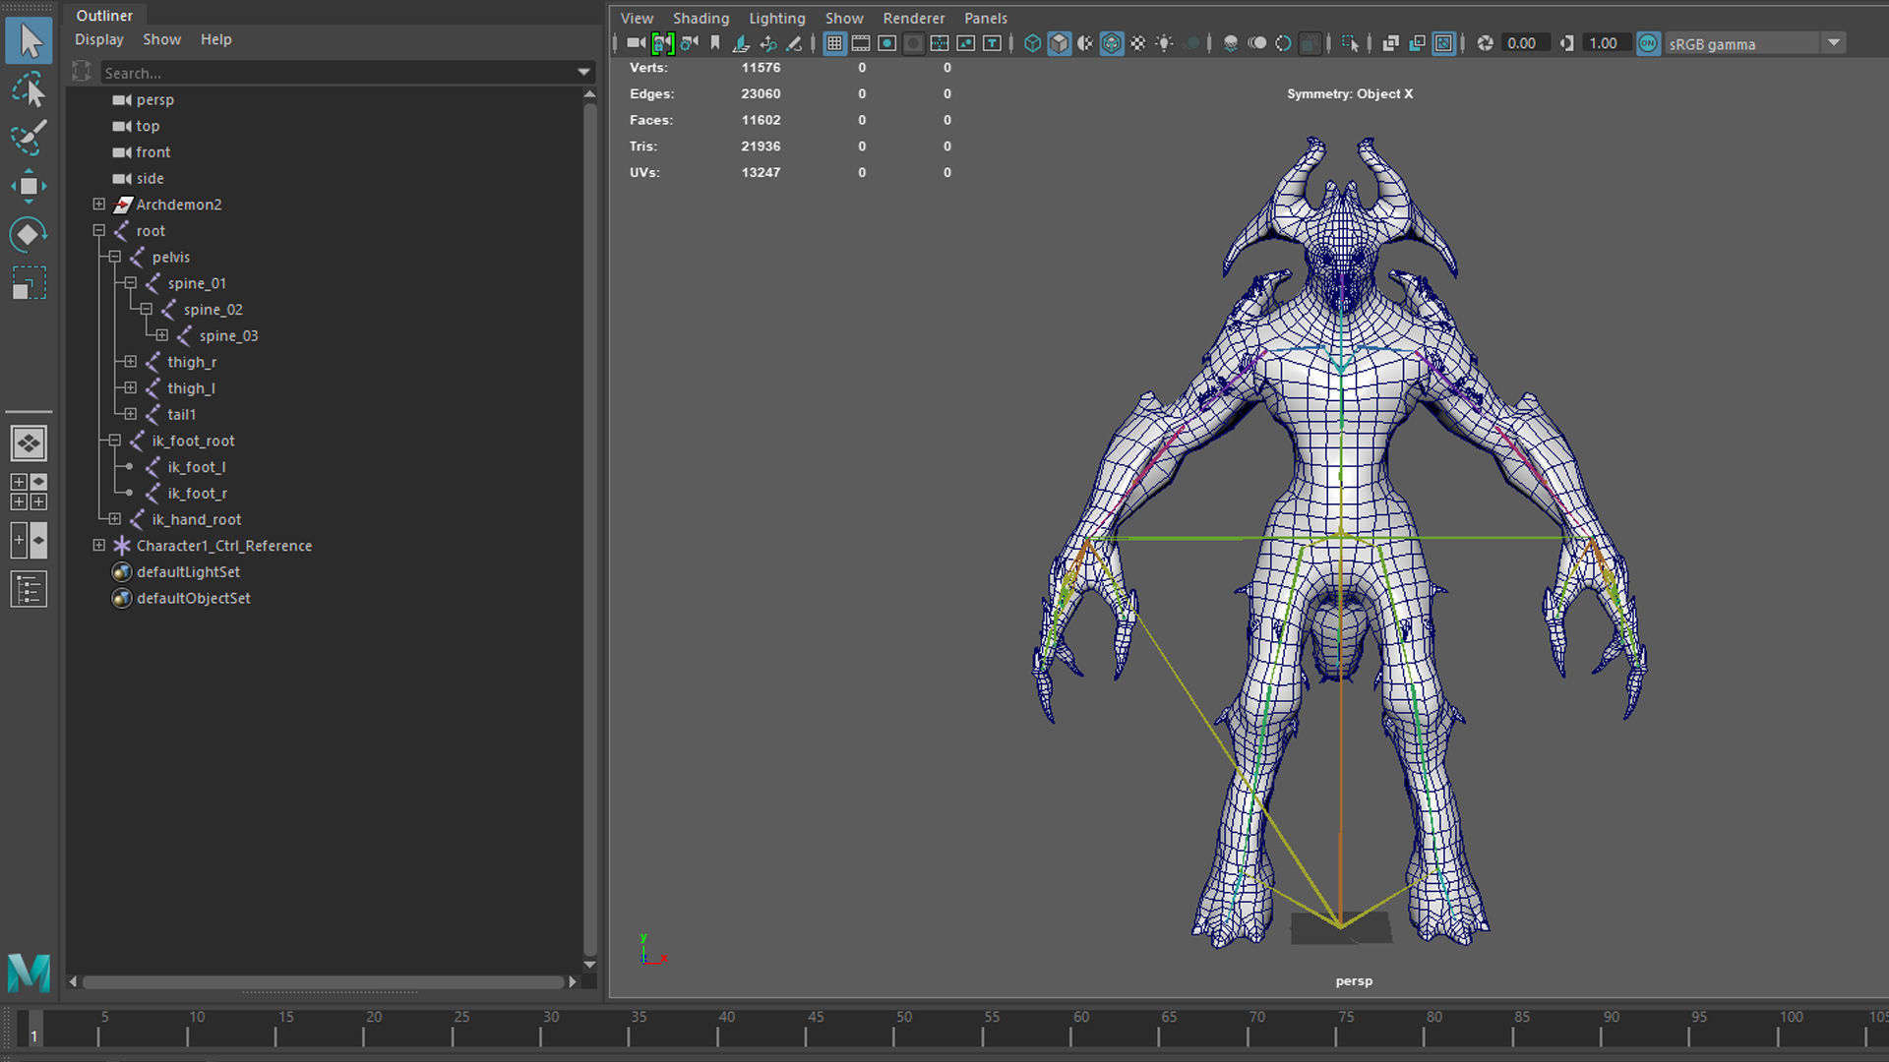Viewport: 1889px width, 1062px height.
Task: Set Wireframe shading with cube outline icon
Action: [x=1032, y=43]
